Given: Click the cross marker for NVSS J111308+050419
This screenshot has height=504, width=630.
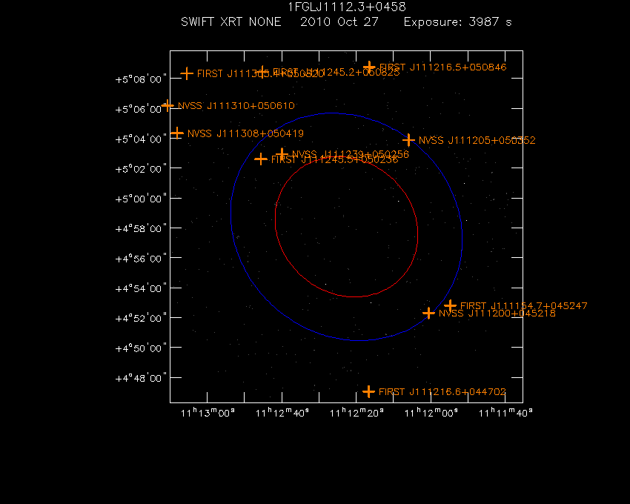Looking at the screenshot, I should [177, 133].
